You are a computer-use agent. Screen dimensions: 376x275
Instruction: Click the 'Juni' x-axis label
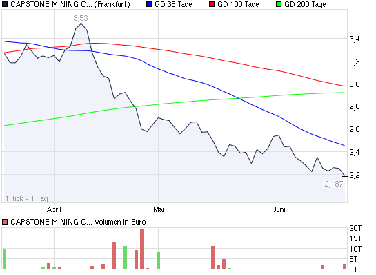(x=279, y=209)
